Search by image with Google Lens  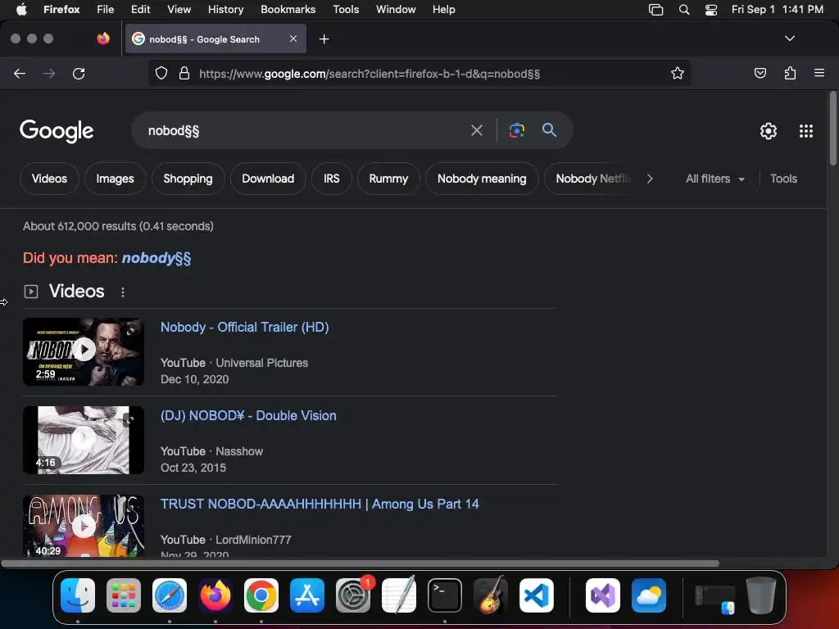pos(516,130)
